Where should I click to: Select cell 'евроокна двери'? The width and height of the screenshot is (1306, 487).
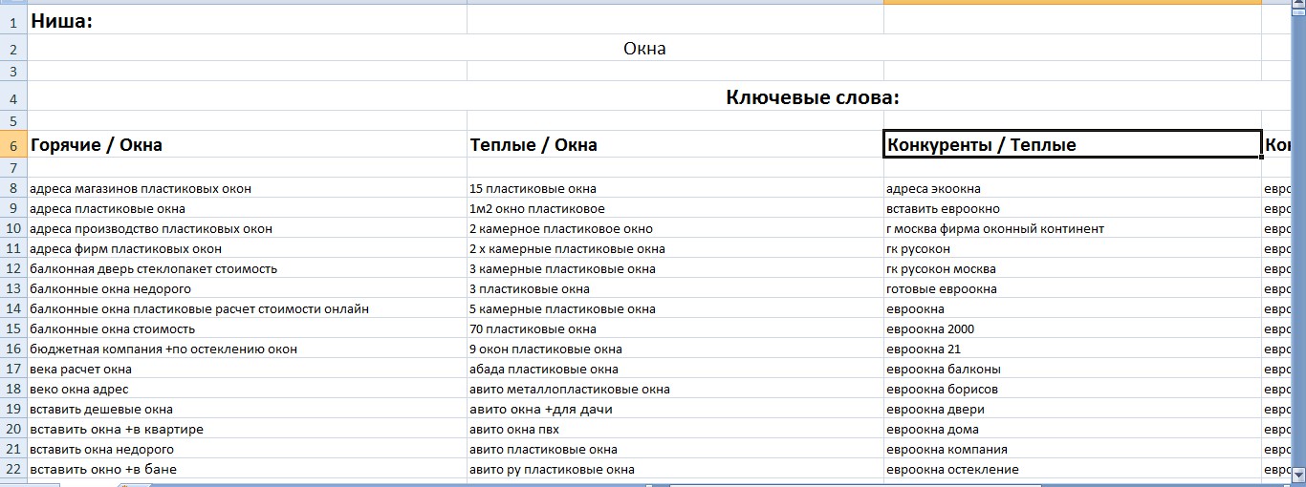pos(1073,409)
